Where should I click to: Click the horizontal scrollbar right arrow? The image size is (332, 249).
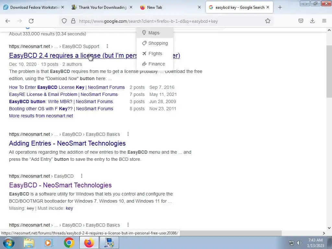click(x=324, y=233)
